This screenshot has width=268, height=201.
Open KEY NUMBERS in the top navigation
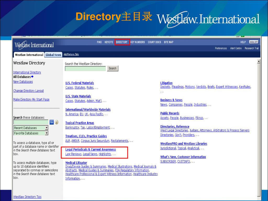click(138, 42)
